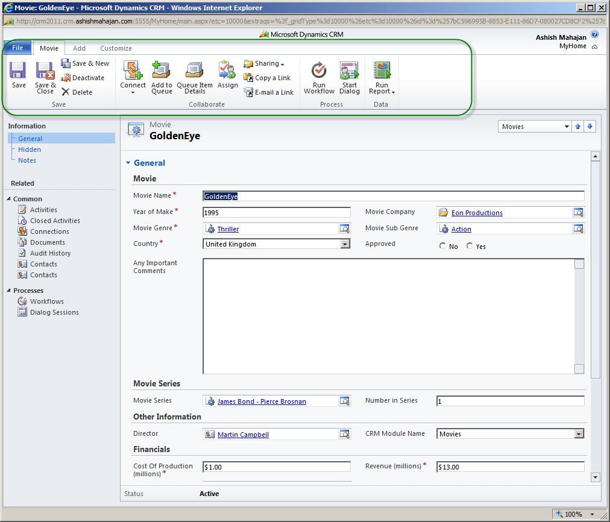Click the Number in Series field

[511, 401]
